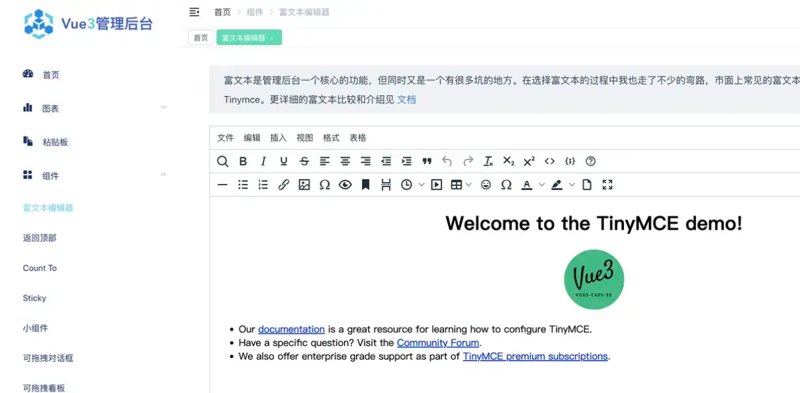This screenshot has width=800, height=393.
Task: Select the numbered list icon
Action: [x=263, y=185]
